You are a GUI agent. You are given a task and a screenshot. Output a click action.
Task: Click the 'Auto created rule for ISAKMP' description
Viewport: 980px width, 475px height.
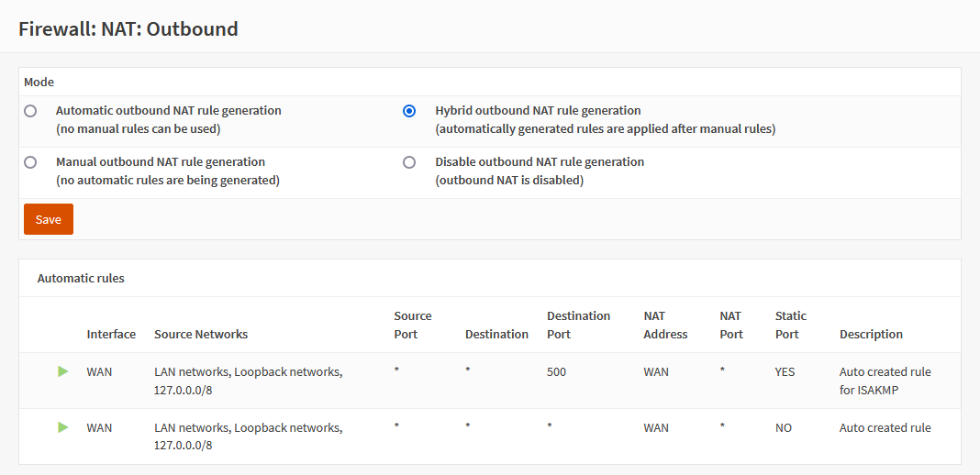885,381
